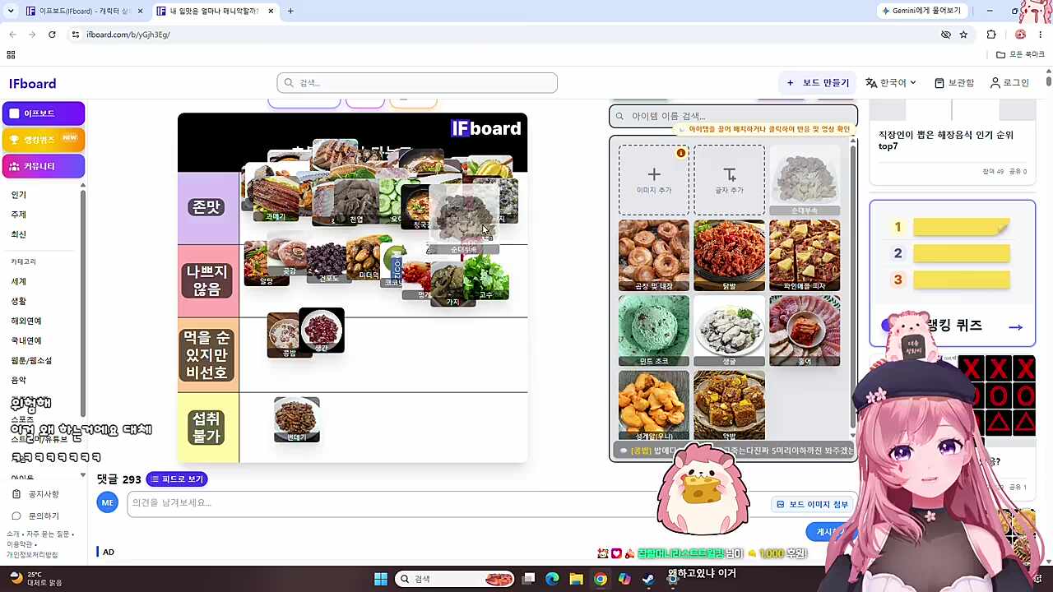This screenshot has width=1053, height=592.
Task: Click the 보드 이미지 첨부 button
Action: click(812, 504)
